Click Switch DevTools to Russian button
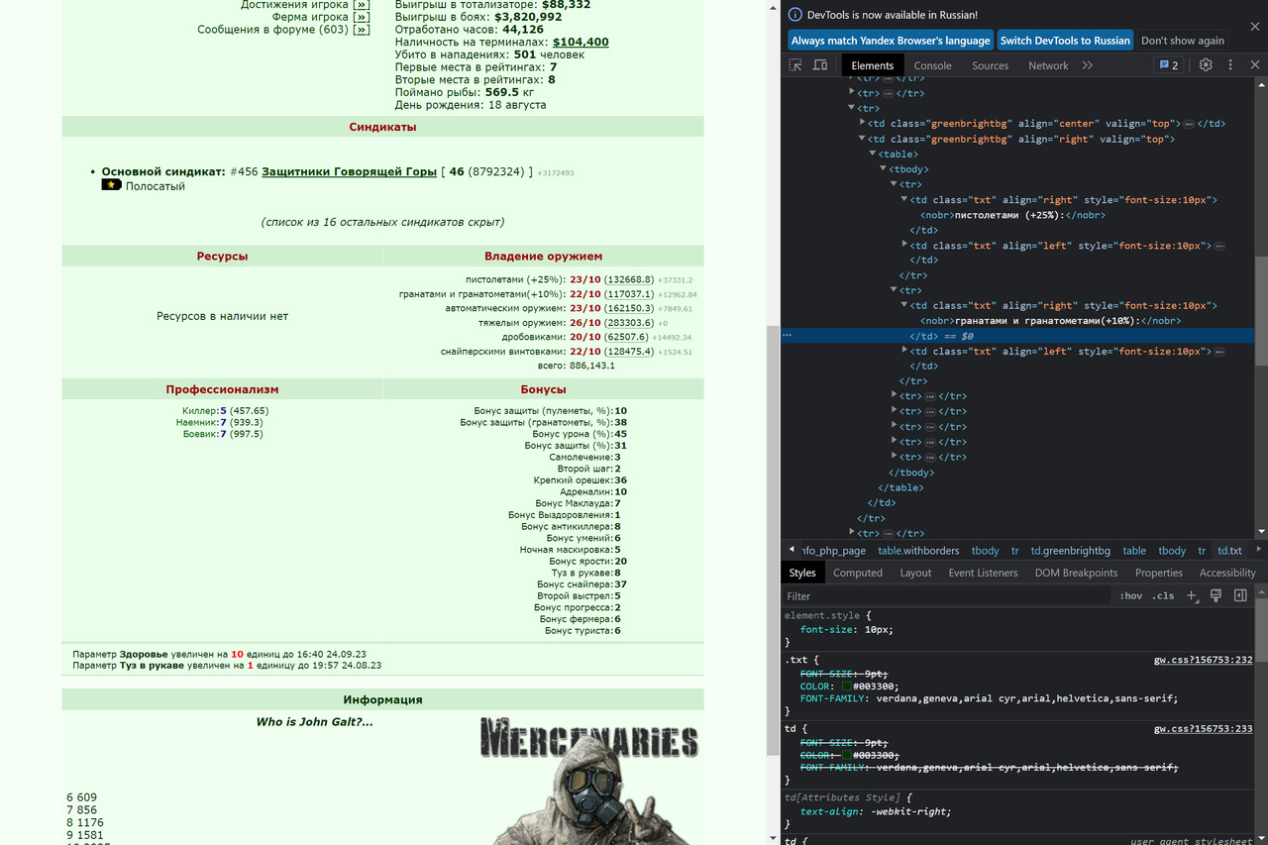 point(1065,41)
